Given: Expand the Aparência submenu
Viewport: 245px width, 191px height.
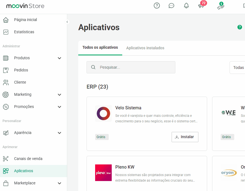Looking at the screenshot, I should tap(59, 133).
